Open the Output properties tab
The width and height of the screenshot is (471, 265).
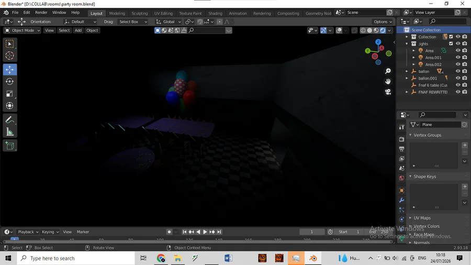point(401,149)
